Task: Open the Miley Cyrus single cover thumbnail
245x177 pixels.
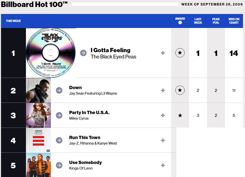Action: click(38, 115)
